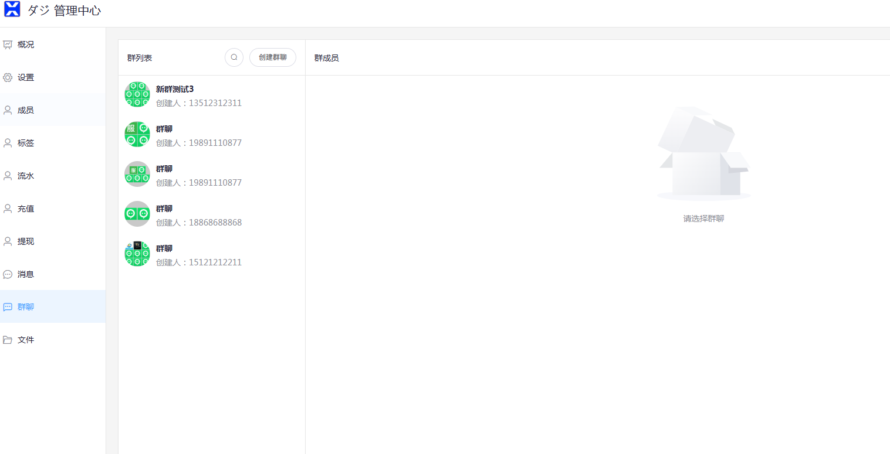Open the 标签 menu item
Viewport: 890px width, 454px height.
tap(26, 143)
